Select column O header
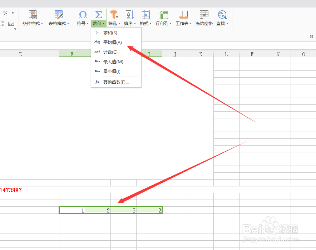This screenshot has width=316, height=250. click(x=303, y=54)
